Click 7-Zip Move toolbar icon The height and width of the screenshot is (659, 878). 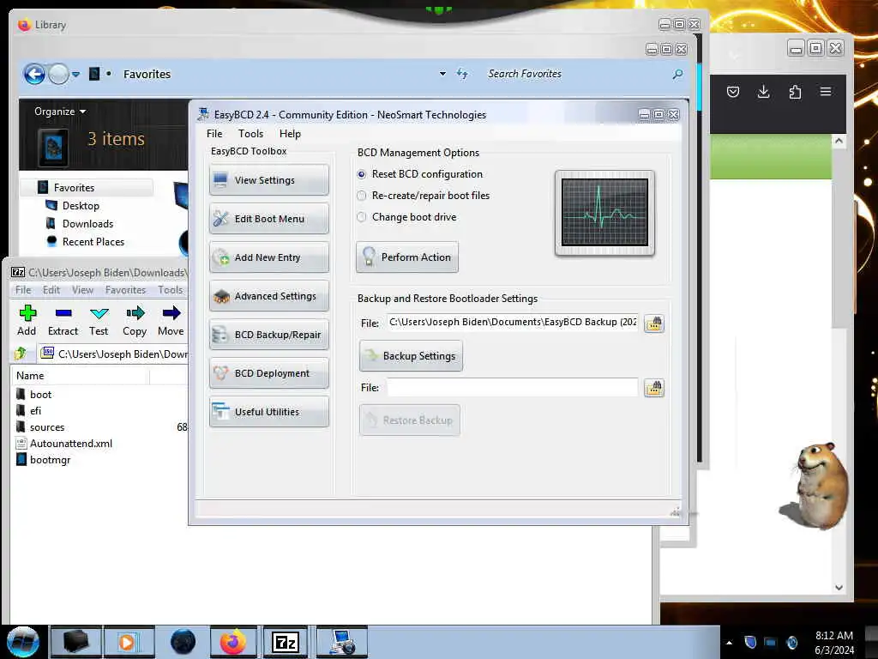pos(171,320)
